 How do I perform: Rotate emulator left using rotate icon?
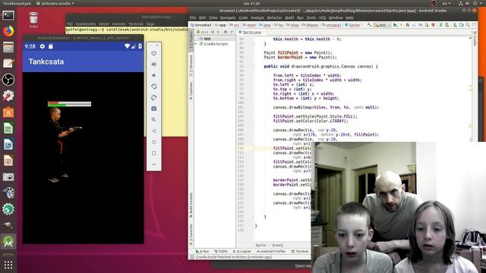pyautogui.click(x=153, y=86)
